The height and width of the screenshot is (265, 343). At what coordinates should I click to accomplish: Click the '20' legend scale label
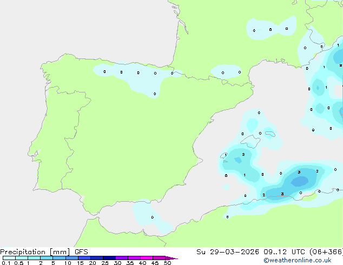coord(93,263)
